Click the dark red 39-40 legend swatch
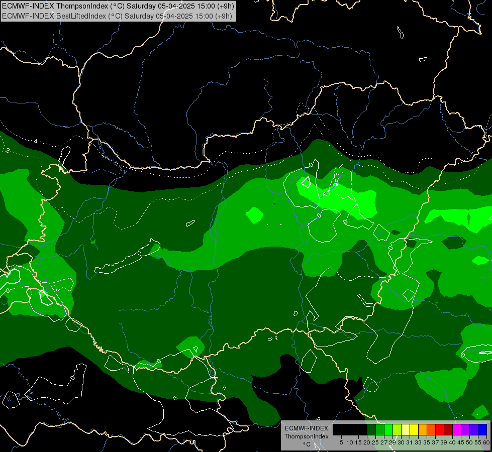The width and height of the screenshot is (492, 452). pyautogui.click(x=448, y=429)
